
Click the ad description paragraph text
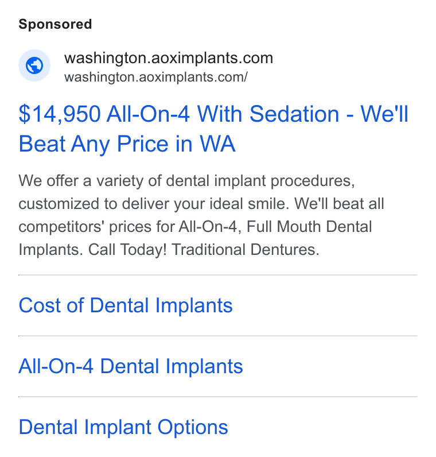[201, 215]
